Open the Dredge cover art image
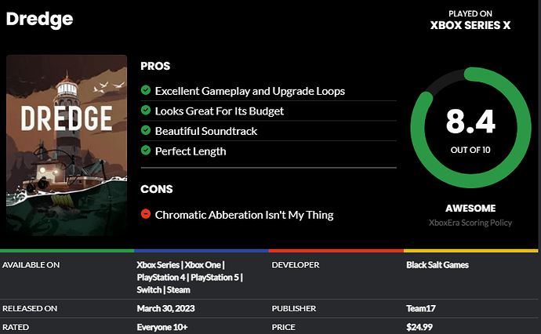 [x=67, y=145]
